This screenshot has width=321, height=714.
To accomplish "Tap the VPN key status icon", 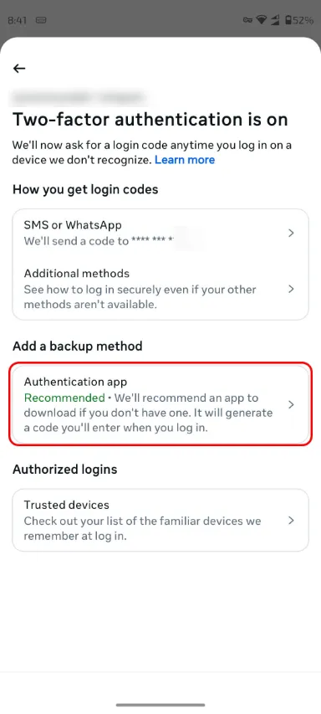I will pyautogui.click(x=247, y=20).
